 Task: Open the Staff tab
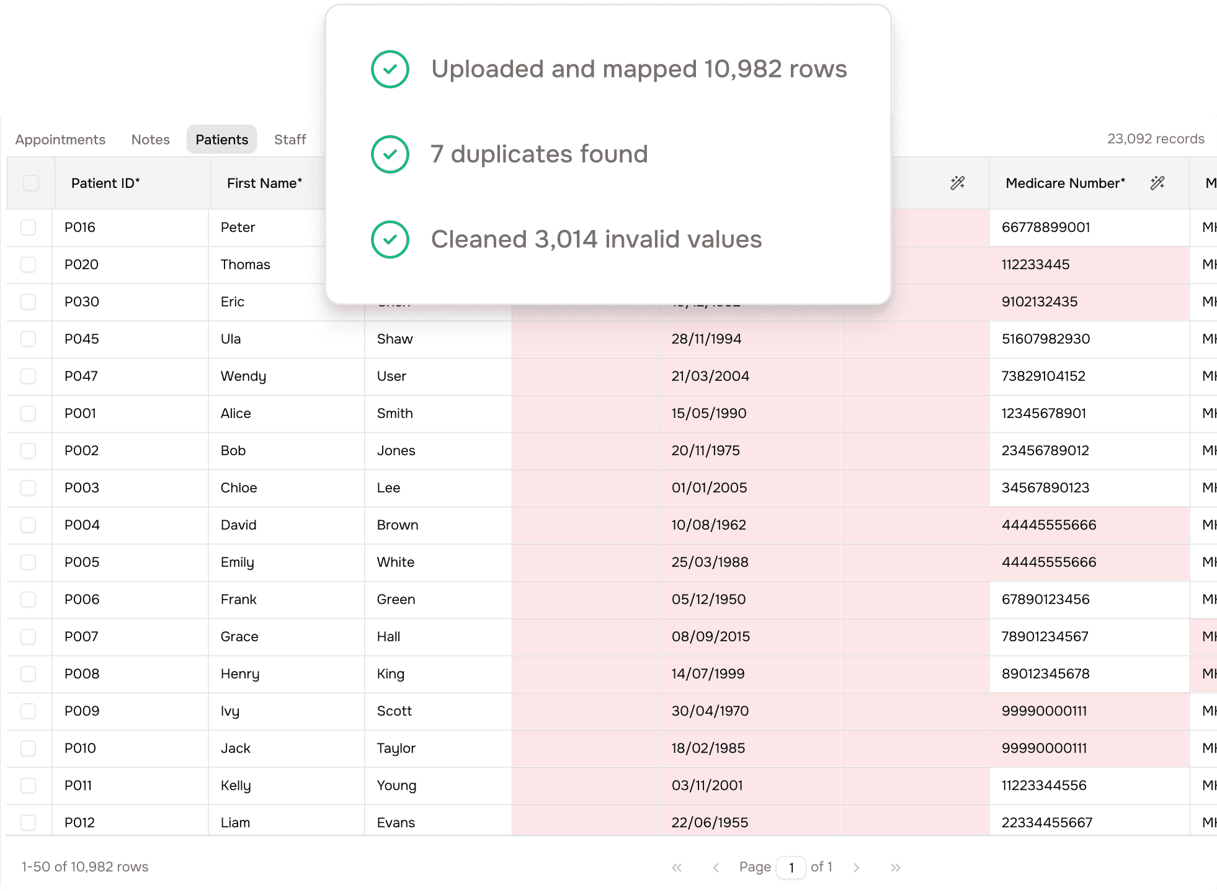pos(290,139)
